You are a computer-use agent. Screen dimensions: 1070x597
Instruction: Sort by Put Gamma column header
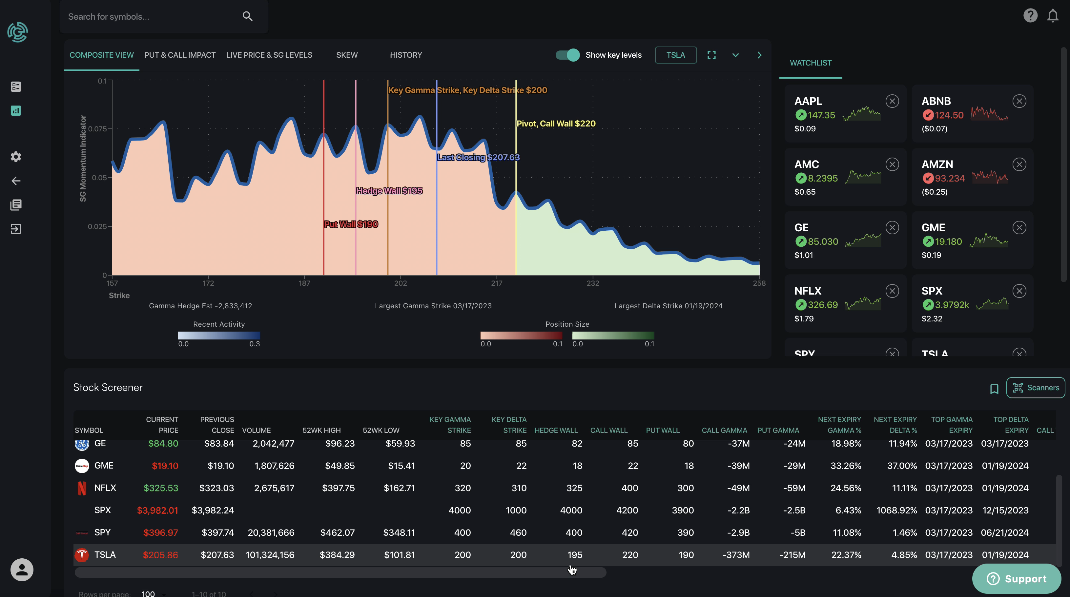click(778, 430)
